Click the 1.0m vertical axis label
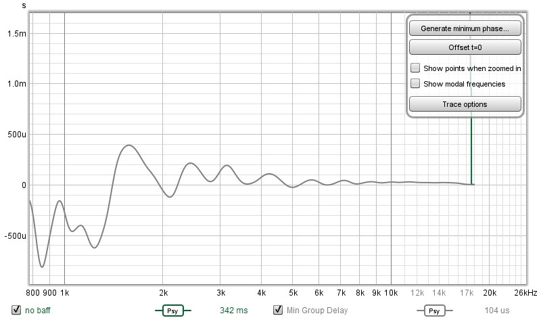Screen dimensions: 541x320 pyautogui.click(x=16, y=83)
